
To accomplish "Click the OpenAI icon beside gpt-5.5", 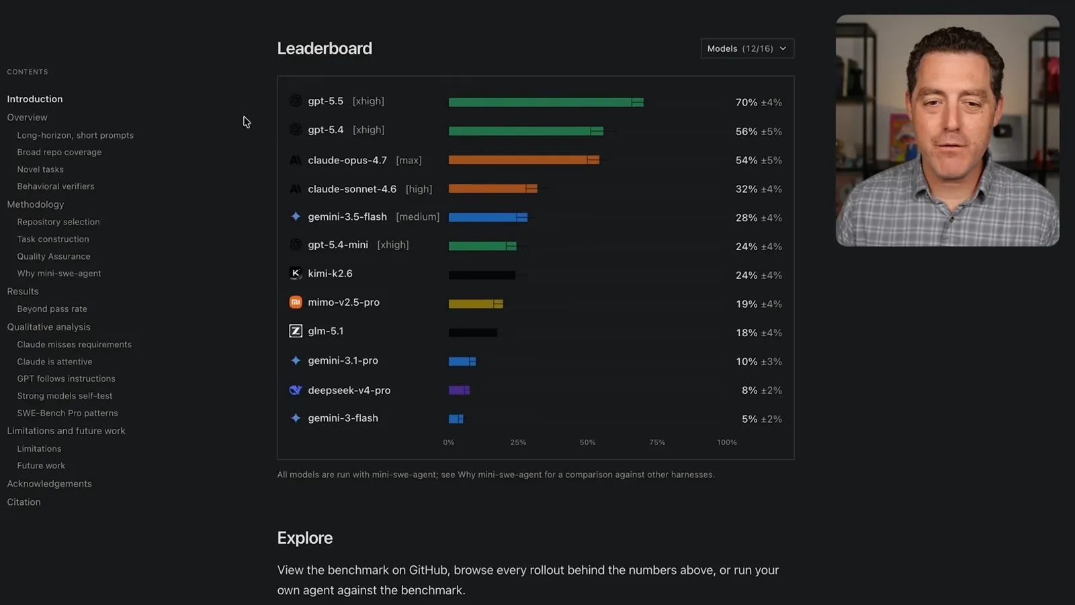I will click(296, 101).
